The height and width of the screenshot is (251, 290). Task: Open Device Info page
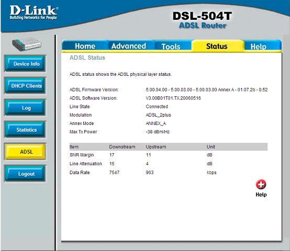click(25, 64)
